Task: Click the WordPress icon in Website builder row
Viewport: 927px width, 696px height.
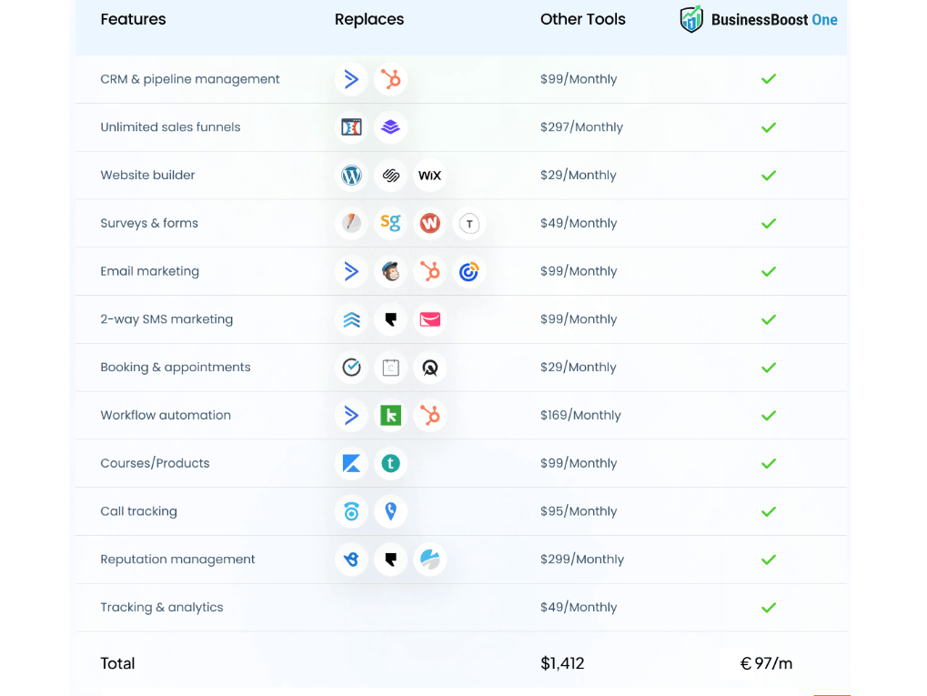Action: tap(351, 176)
